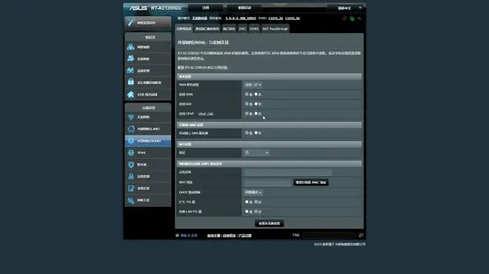Select Yes for Enable NAT
This screenshot has height=274, width=489.
[247, 103]
